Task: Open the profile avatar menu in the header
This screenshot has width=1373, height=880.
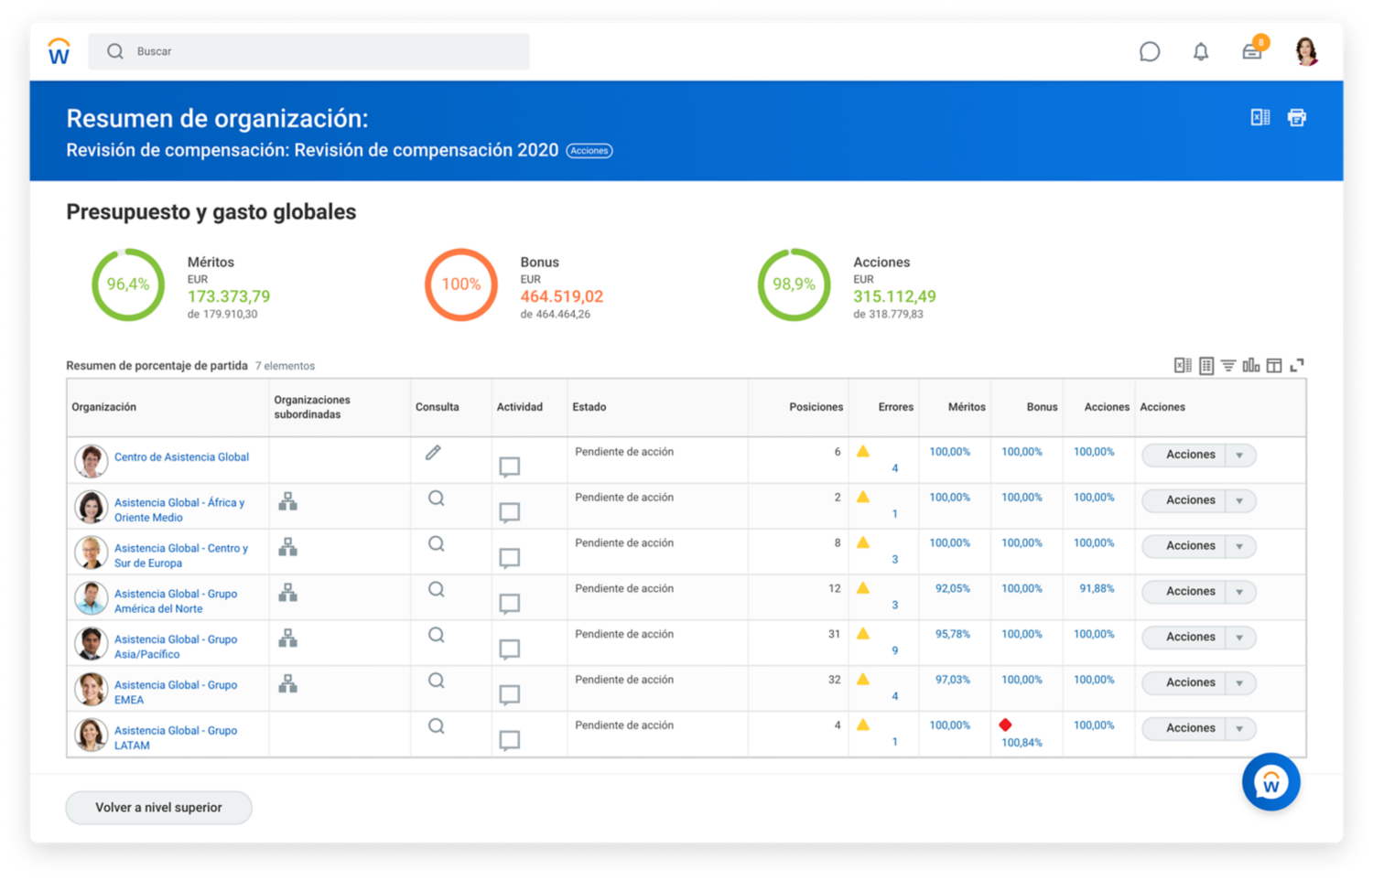Action: coord(1303,51)
